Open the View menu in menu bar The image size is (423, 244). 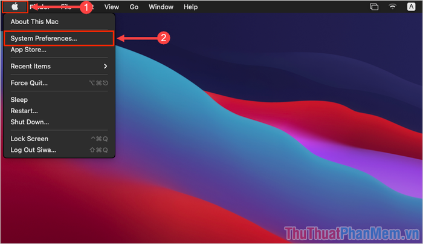click(x=112, y=7)
